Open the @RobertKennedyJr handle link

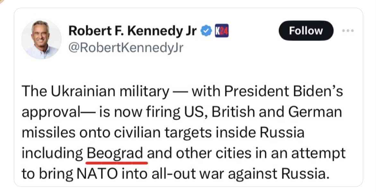tap(126, 48)
